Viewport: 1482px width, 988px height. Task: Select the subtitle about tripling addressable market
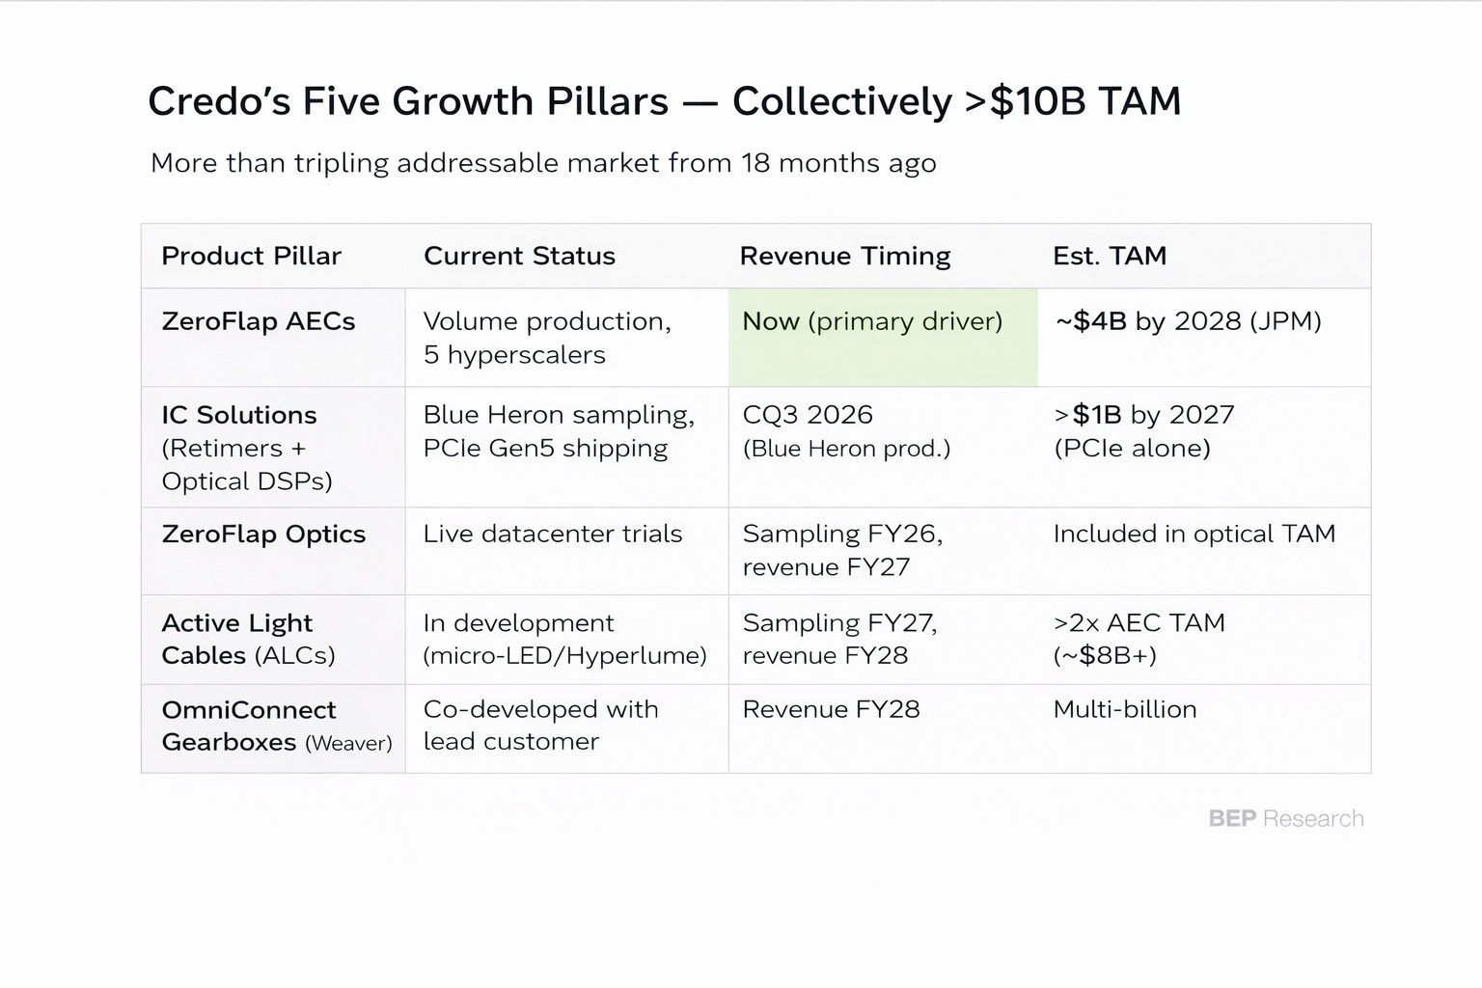[x=543, y=163]
